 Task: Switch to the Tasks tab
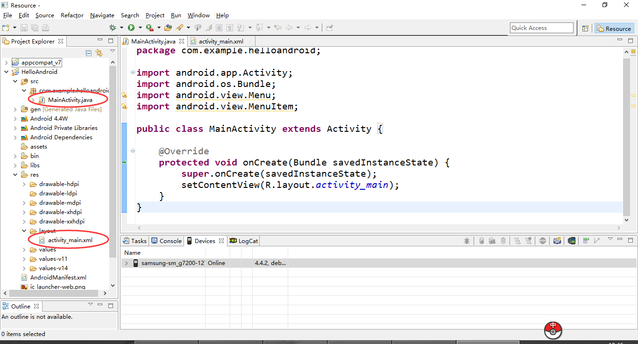point(135,241)
